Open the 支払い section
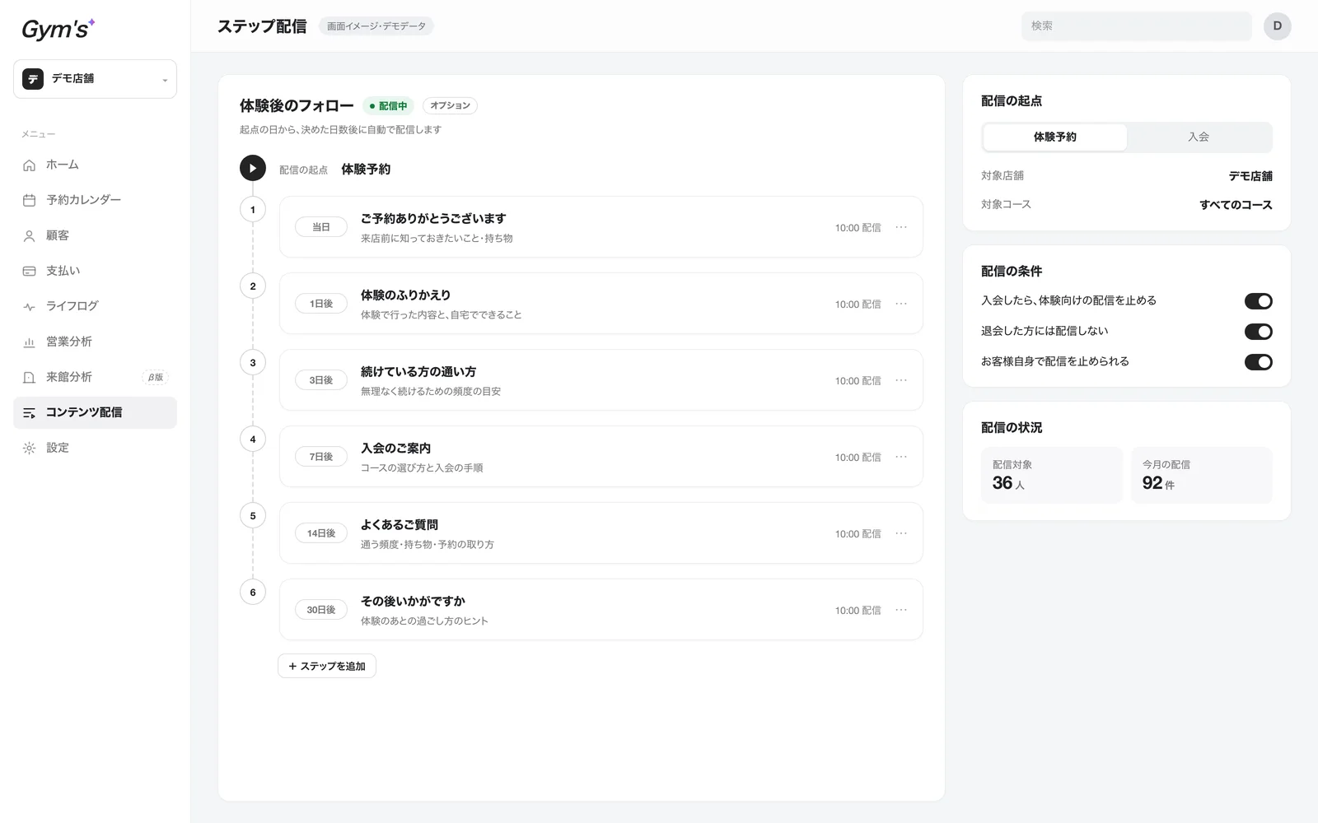 pyautogui.click(x=95, y=271)
